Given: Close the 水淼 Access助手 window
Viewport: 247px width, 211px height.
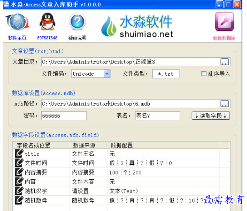Looking at the screenshot, I should click(237, 4).
